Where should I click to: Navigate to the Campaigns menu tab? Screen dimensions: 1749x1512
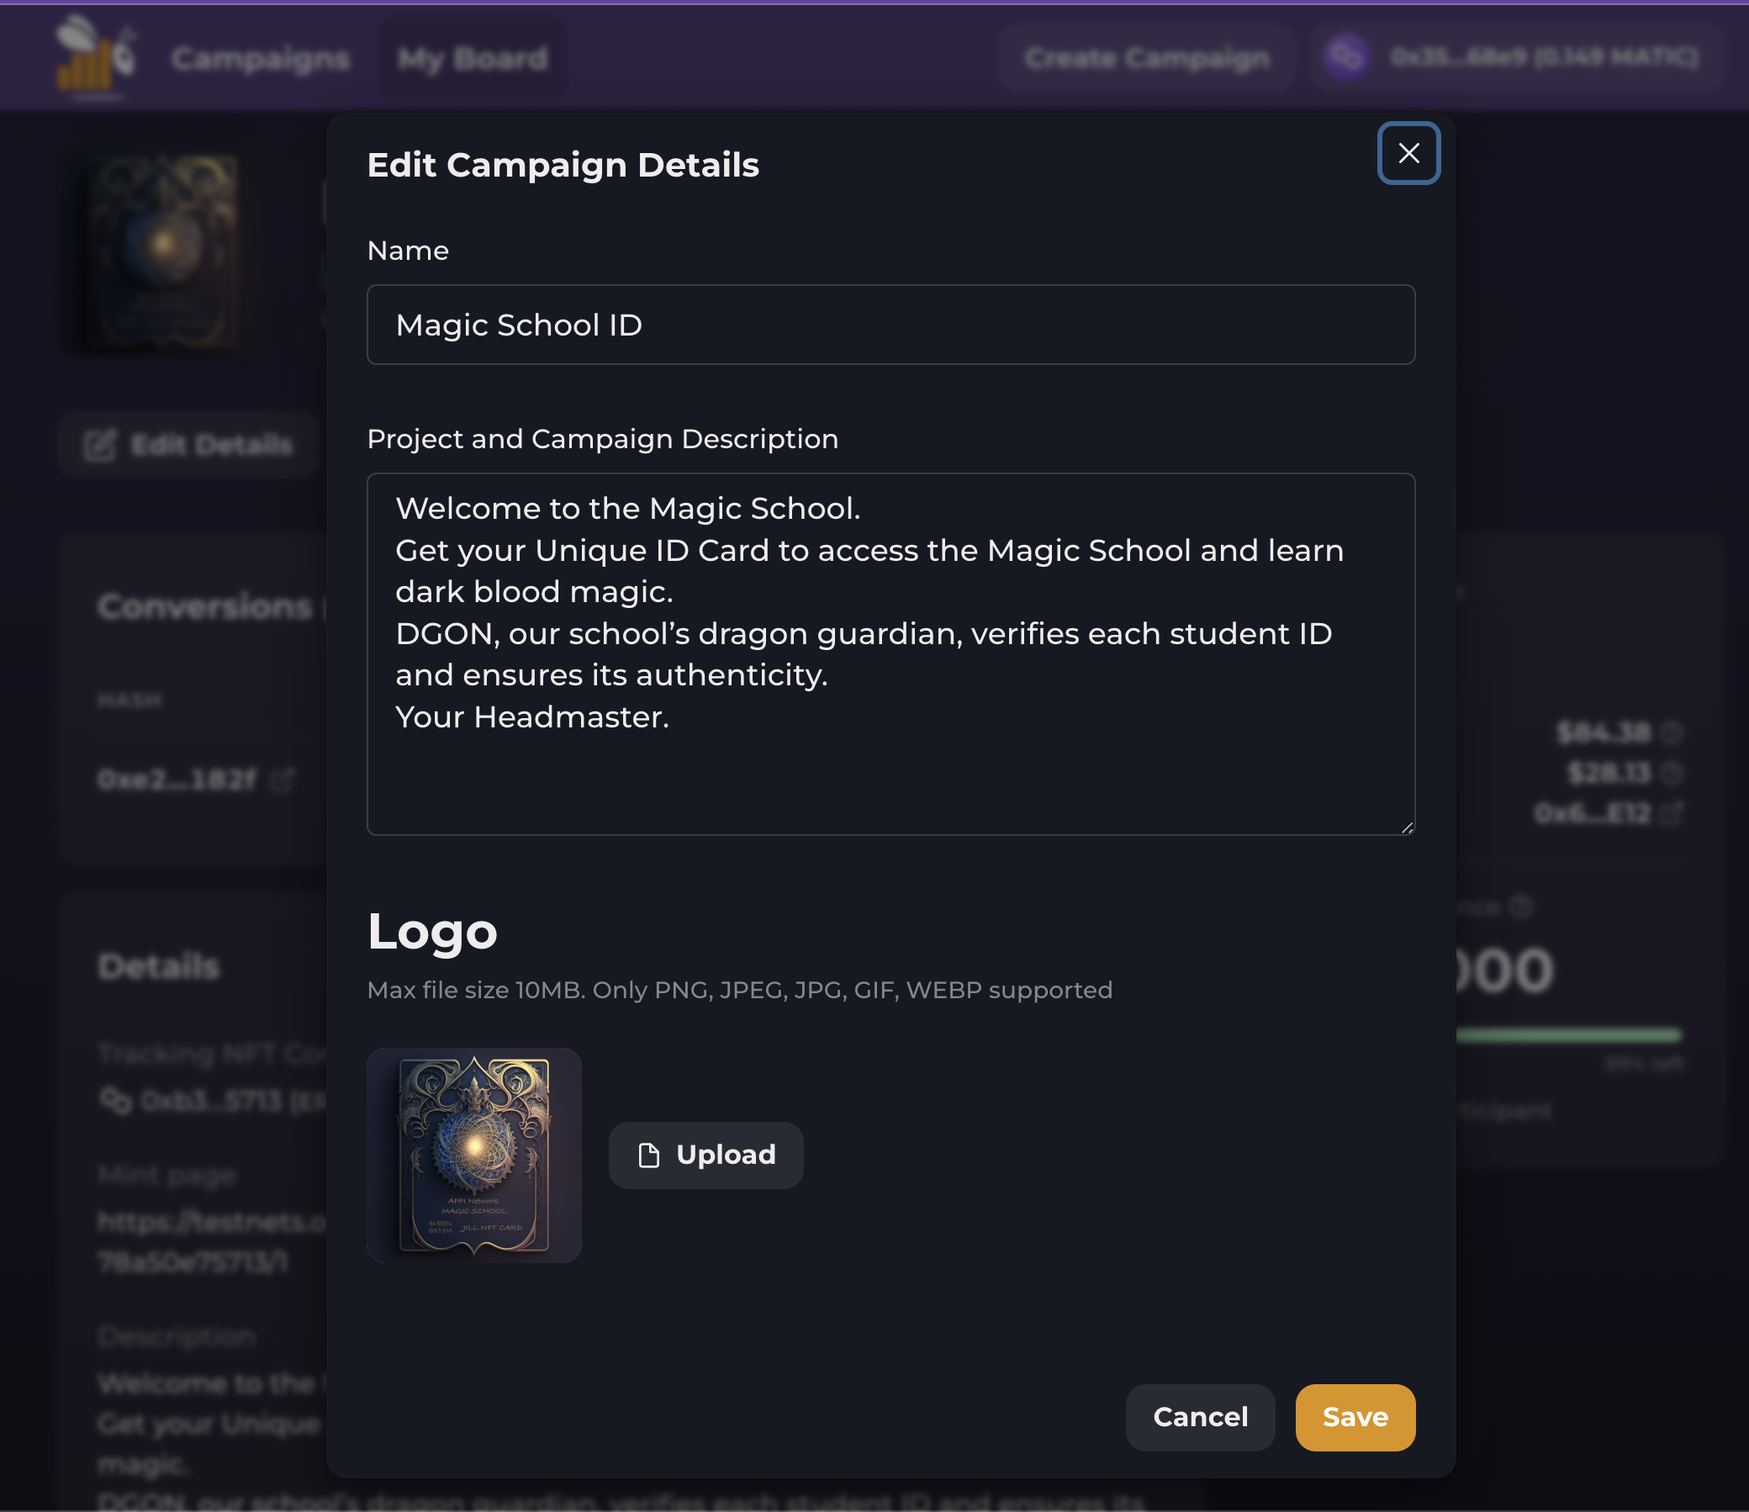(261, 58)
